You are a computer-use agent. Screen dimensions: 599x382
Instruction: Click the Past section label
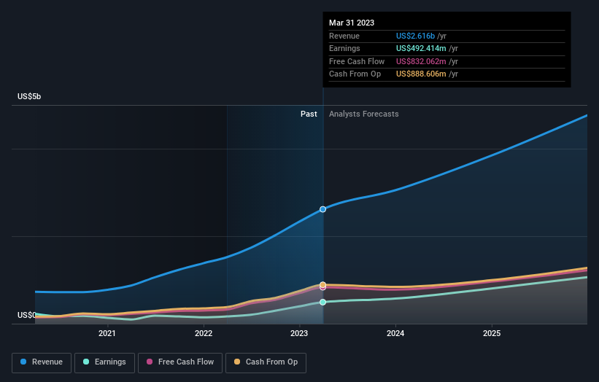(309, 114)
